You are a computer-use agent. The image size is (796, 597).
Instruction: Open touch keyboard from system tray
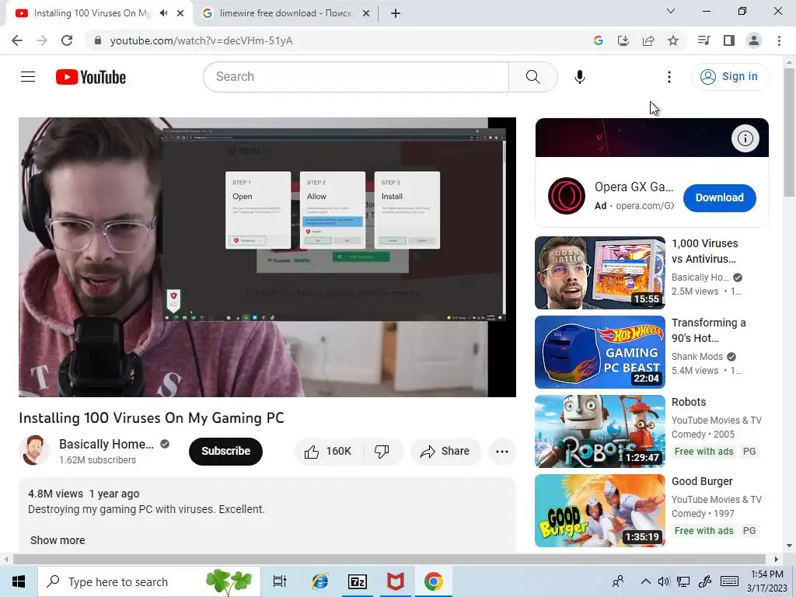[729, 581]
